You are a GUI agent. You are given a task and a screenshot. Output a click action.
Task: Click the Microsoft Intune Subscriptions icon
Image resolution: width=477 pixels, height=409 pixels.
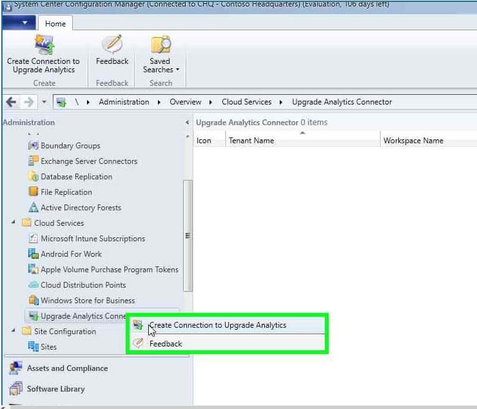[x=33, y=238]
